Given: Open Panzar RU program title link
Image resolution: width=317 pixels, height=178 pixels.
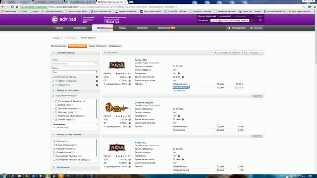Looking at the screenshot, I should pyautogui.click(x=141, y=60).
